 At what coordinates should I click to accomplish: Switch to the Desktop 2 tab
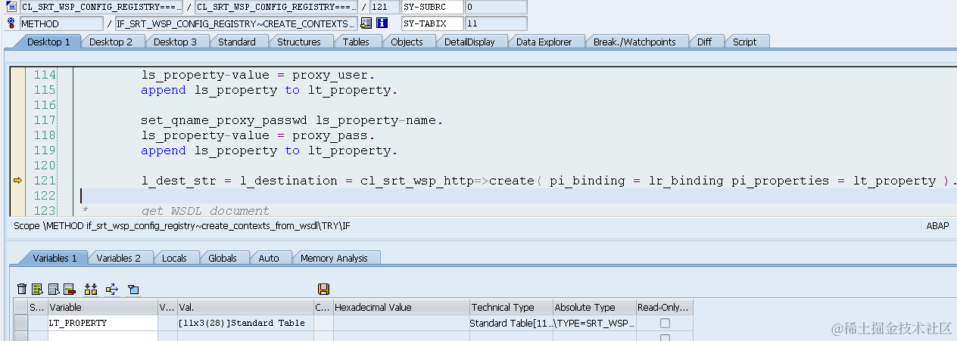(111, 42)
